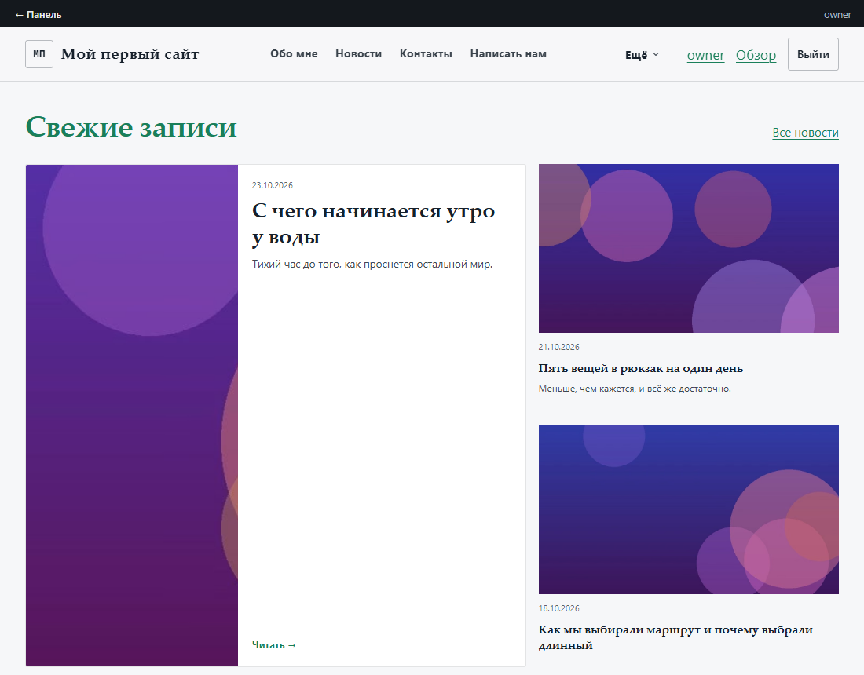Open the Обо мне menu item
This screenshot has width=864, height=675.
tap(294, 54)
